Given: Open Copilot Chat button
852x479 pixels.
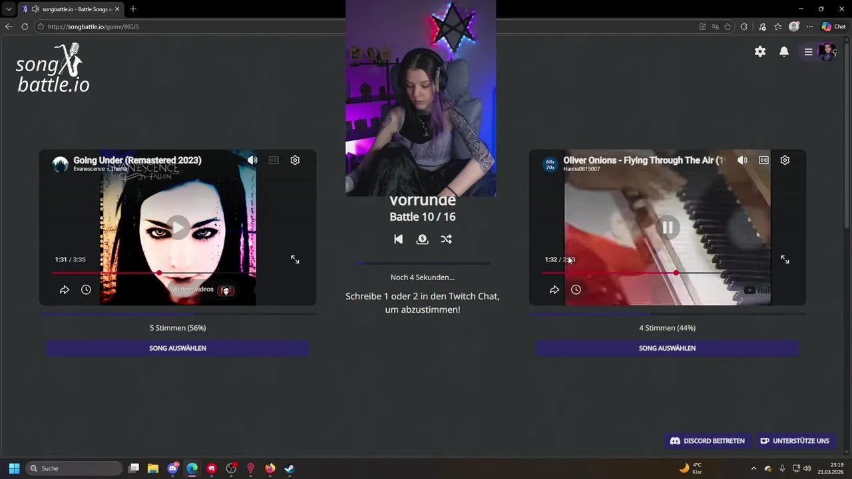Looking at the screenshot, I should click(833, 27).
